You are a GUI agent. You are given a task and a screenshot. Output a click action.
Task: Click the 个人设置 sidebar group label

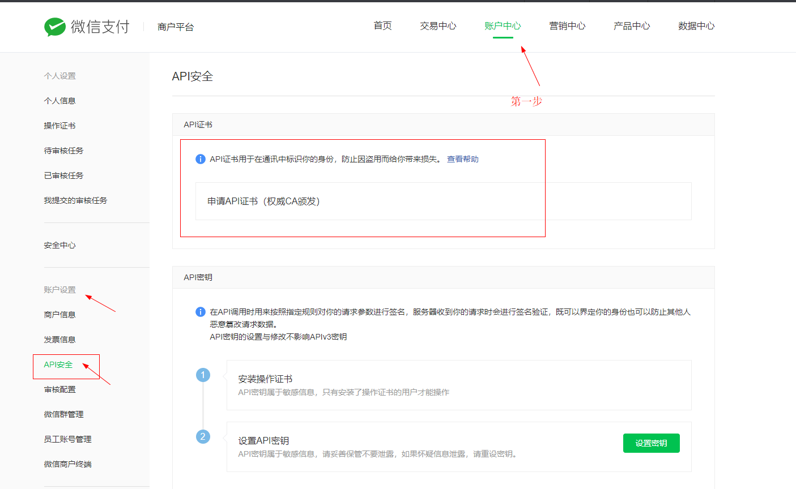[x=59, y=76]
